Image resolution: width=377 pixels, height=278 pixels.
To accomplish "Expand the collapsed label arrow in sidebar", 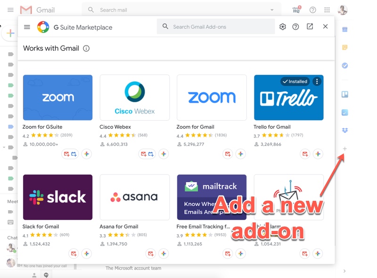I will pyautogui.click(x=4, y=147).
